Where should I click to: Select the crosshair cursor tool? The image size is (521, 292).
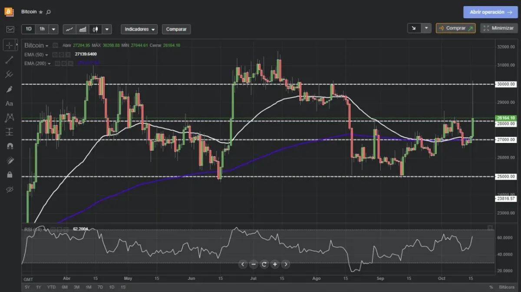pyautogui.click(x=9, y=45)
